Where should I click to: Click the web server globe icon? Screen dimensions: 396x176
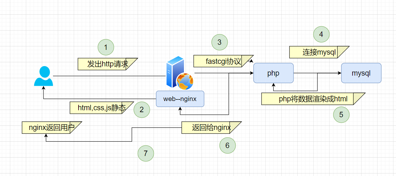(x=179, y=72)
